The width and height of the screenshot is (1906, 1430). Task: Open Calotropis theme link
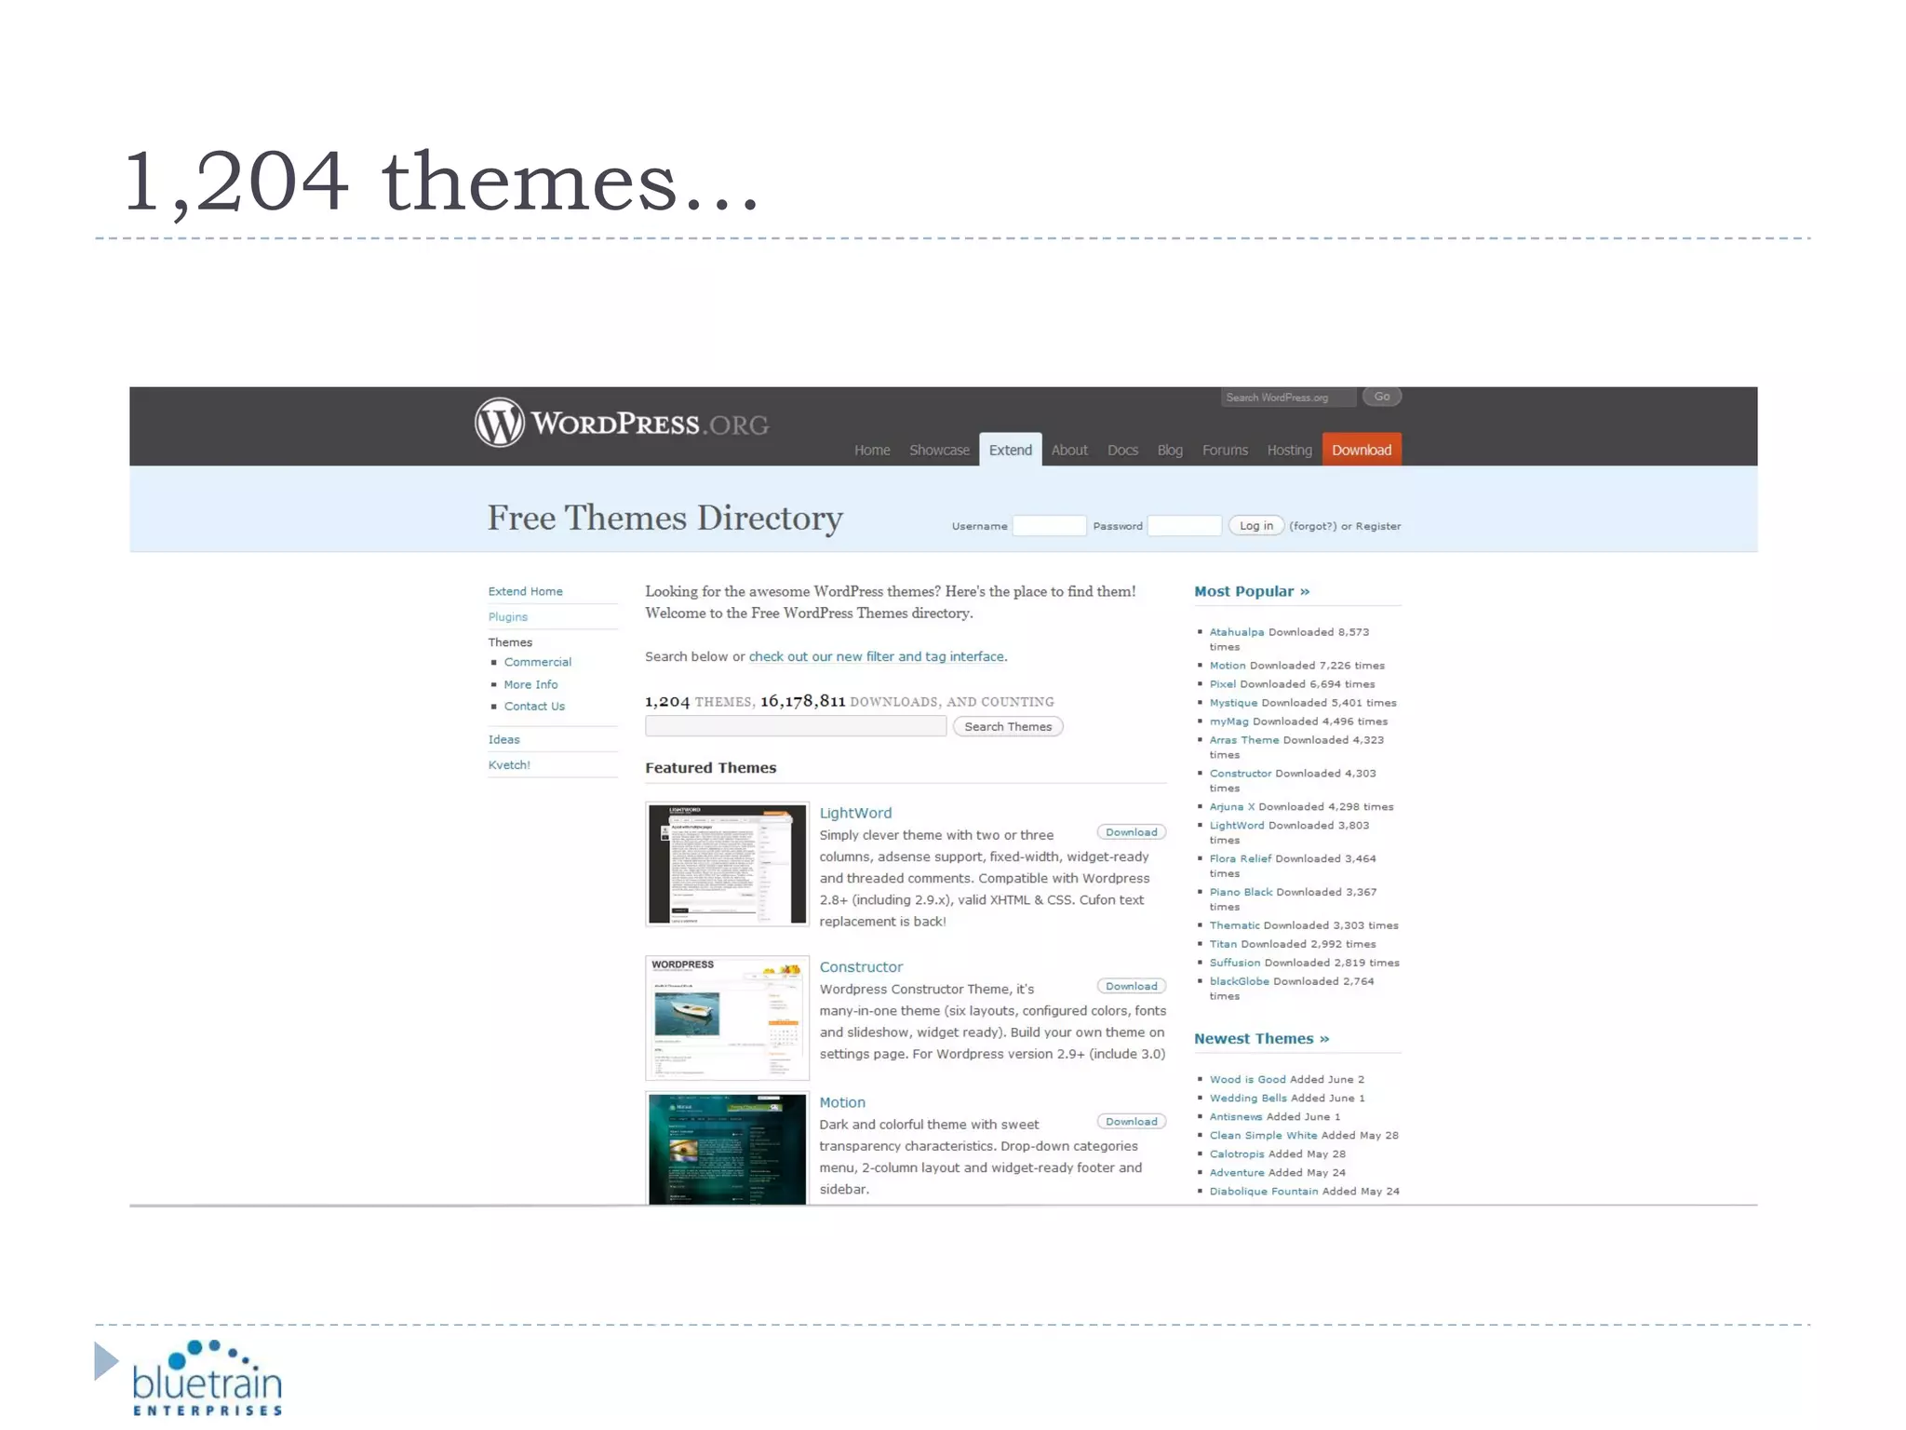click(x=1237, y=1154)
